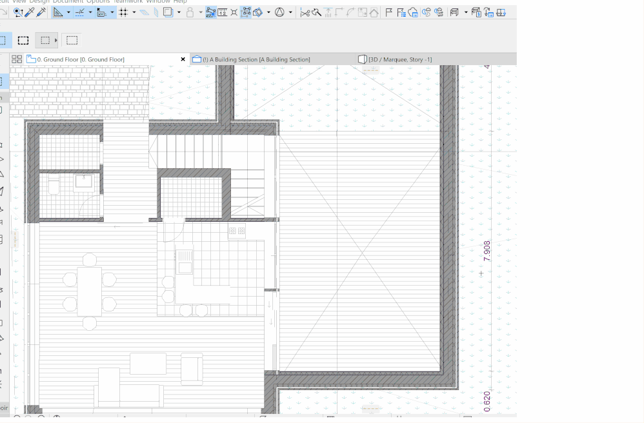Open the Design menu

(x=39, y=2)
